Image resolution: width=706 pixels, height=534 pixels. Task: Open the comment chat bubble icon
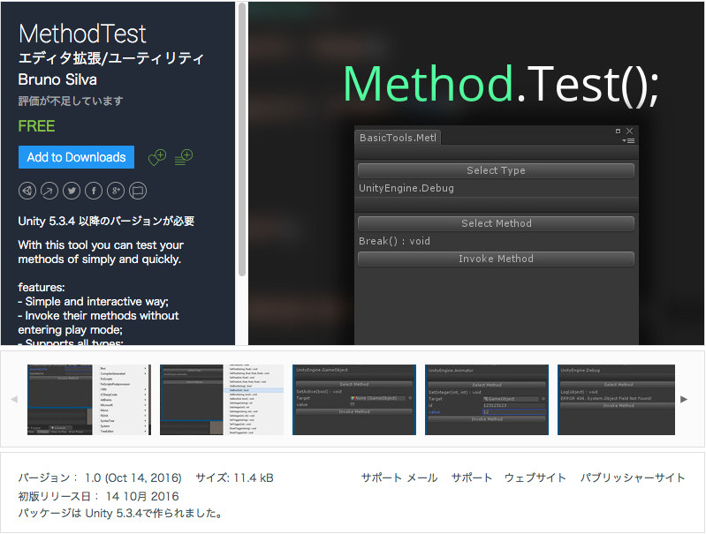(138, 191)
